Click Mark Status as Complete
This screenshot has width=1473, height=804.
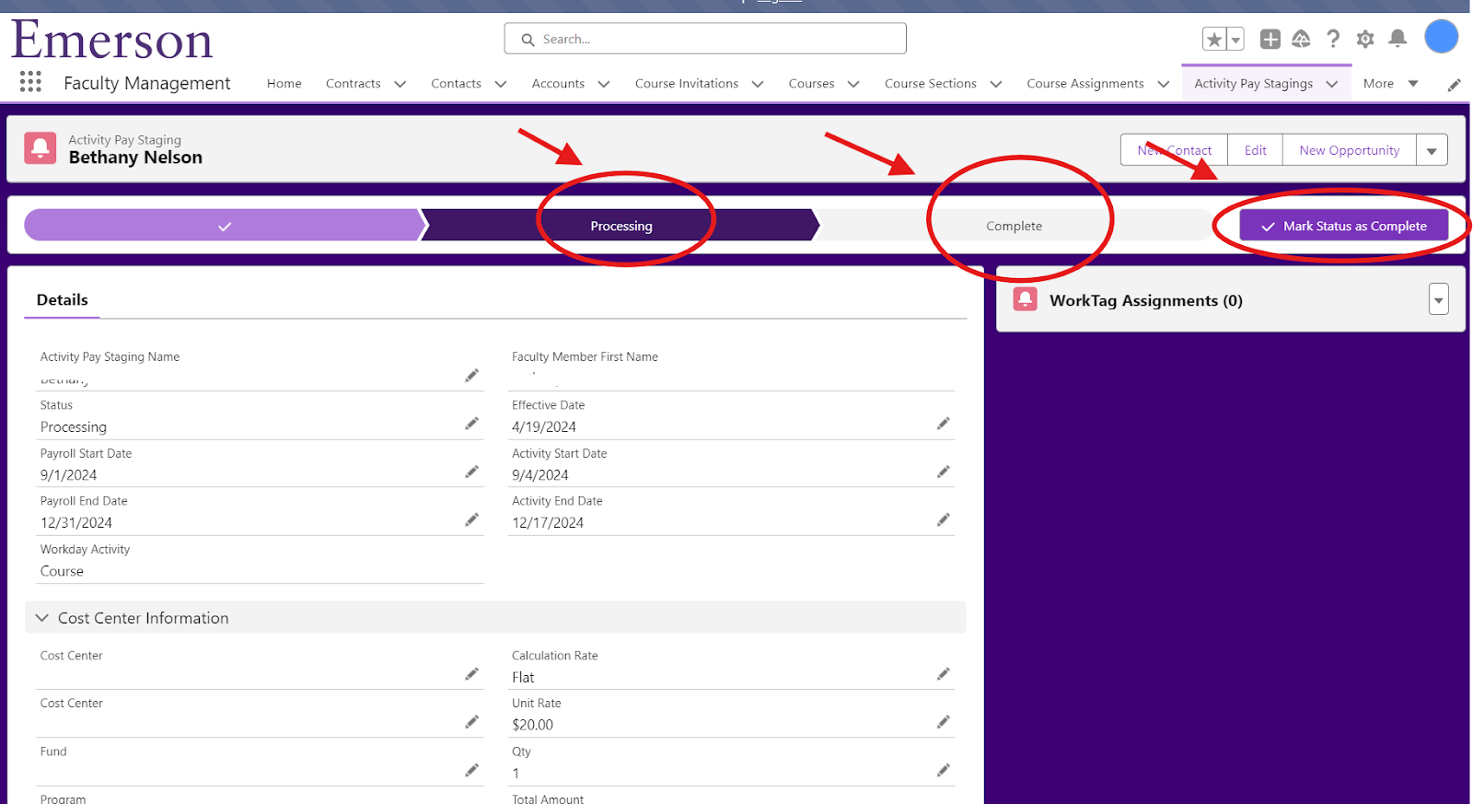1344,226
